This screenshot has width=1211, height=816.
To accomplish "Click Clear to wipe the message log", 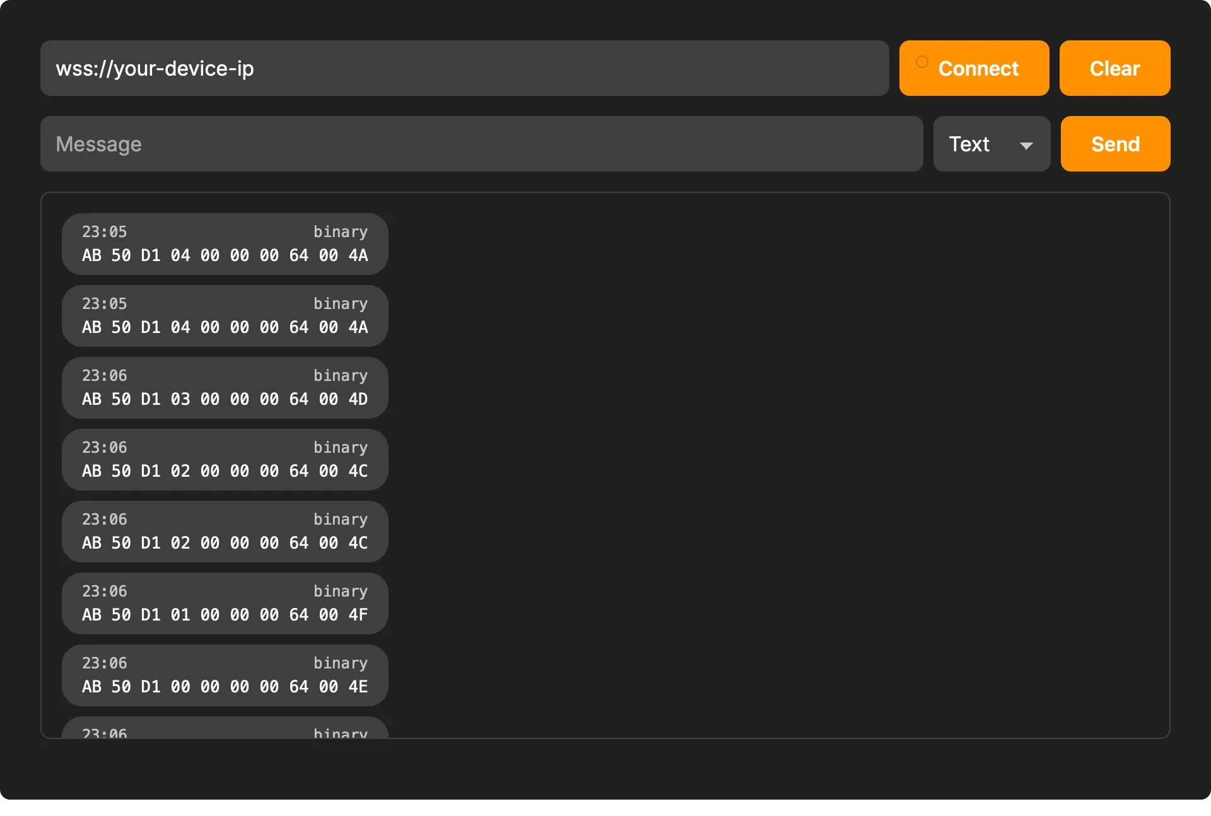I will 1114,68.
